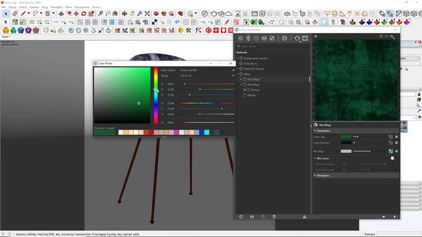The height and width of the screenshot is (237, 422).
Task: Pick the Eraser tool
Action: 15,13
